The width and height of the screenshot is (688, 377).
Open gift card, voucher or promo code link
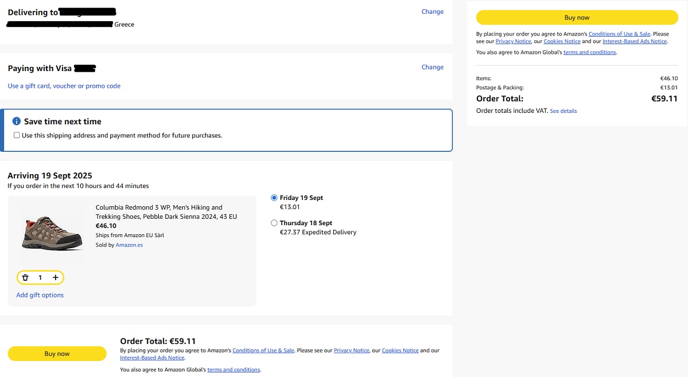click(x=64, y=87)
